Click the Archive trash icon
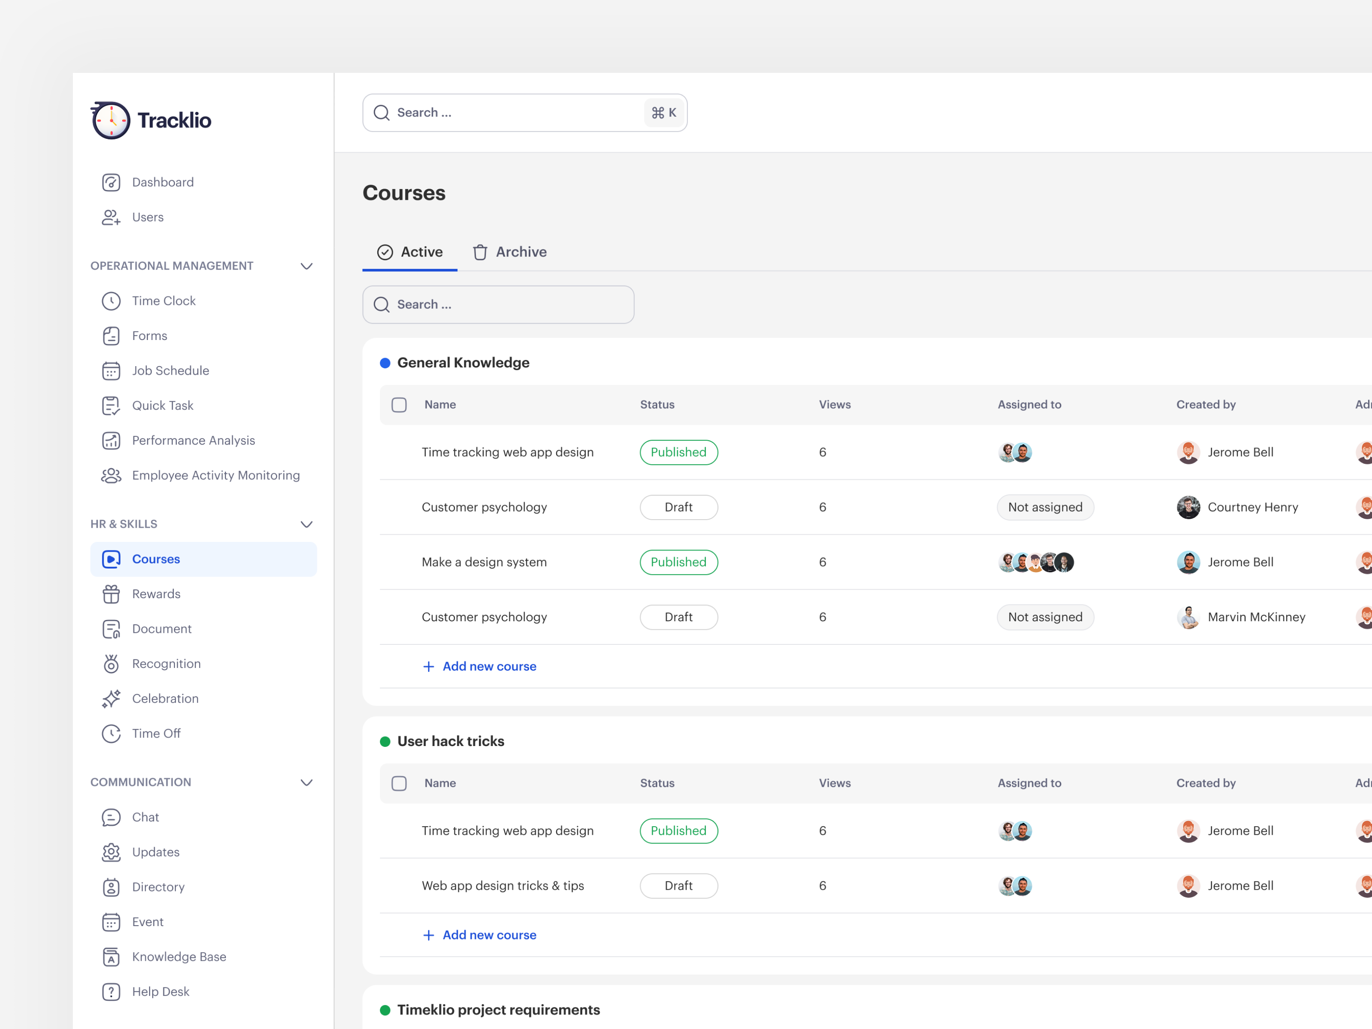The image size is (1372, 1029). tap(480, 252)
